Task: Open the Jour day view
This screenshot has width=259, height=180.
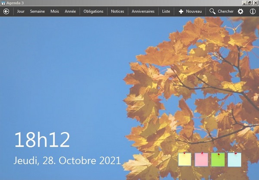Action: tap(21, 11)
